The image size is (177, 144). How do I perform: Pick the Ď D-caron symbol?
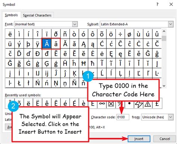(x=19, y=53)
